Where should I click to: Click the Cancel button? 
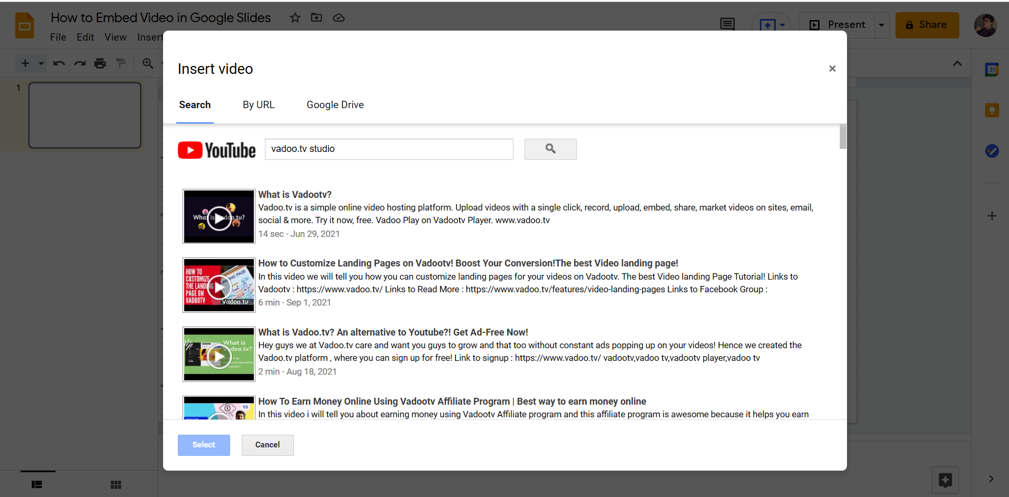[x=268, y=445]
